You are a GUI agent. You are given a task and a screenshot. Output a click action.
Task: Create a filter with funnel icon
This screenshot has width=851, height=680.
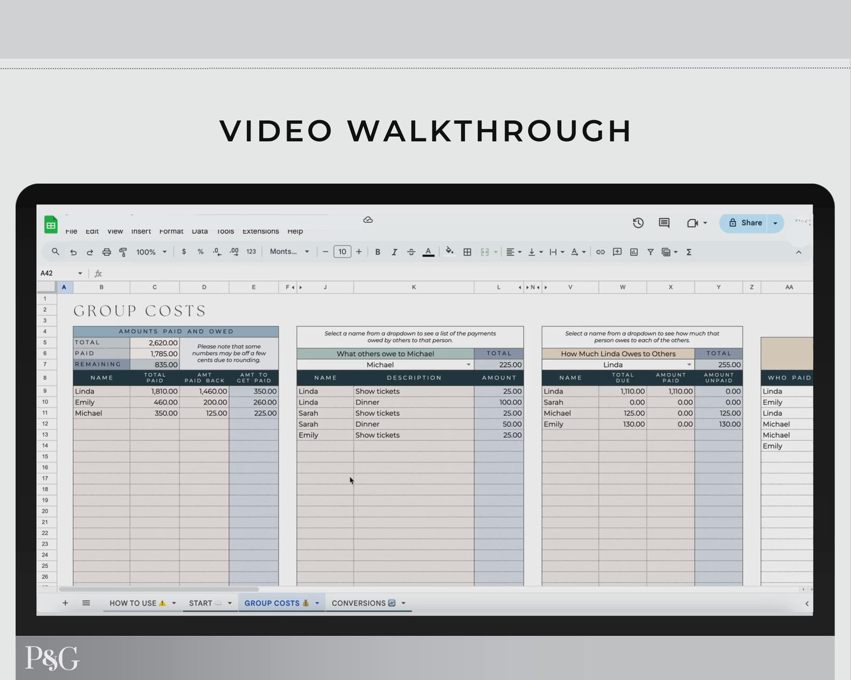(x=651, y=252)
